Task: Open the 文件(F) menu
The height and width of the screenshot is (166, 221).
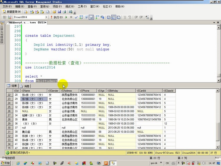Action: [x=7, y=6]
